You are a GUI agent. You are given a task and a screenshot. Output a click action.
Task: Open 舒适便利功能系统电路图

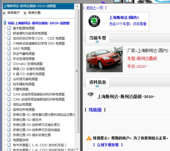pos(30,33)
